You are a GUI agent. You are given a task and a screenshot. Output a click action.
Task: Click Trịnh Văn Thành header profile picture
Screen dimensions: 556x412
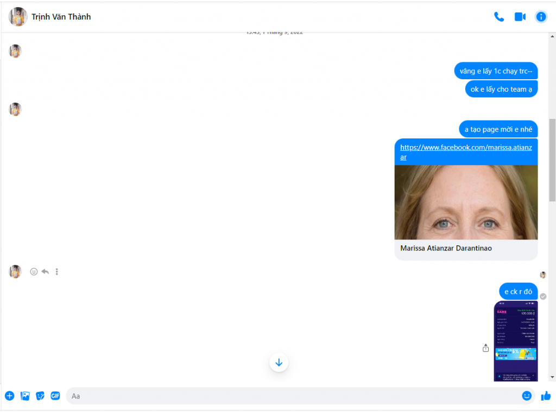(18, 17)
